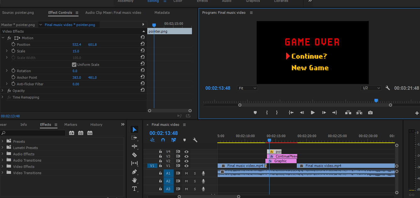Click the Add Marker button in Program monitor
The image size is (420, 198).
255,113
